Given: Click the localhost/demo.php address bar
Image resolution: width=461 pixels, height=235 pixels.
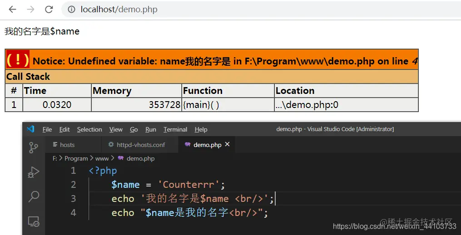Looking at the screenshot, I should coord(261,10).
